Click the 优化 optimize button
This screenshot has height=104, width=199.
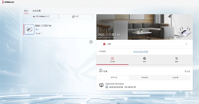click(76, 16)
